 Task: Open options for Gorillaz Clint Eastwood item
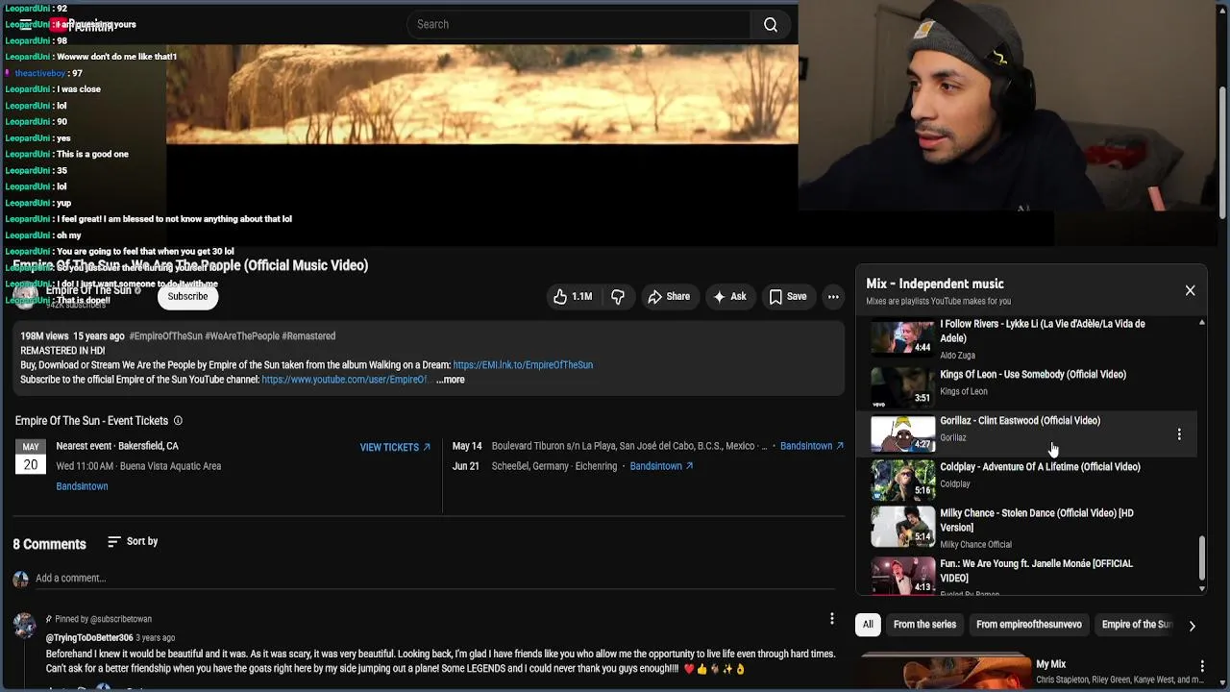1179,434
